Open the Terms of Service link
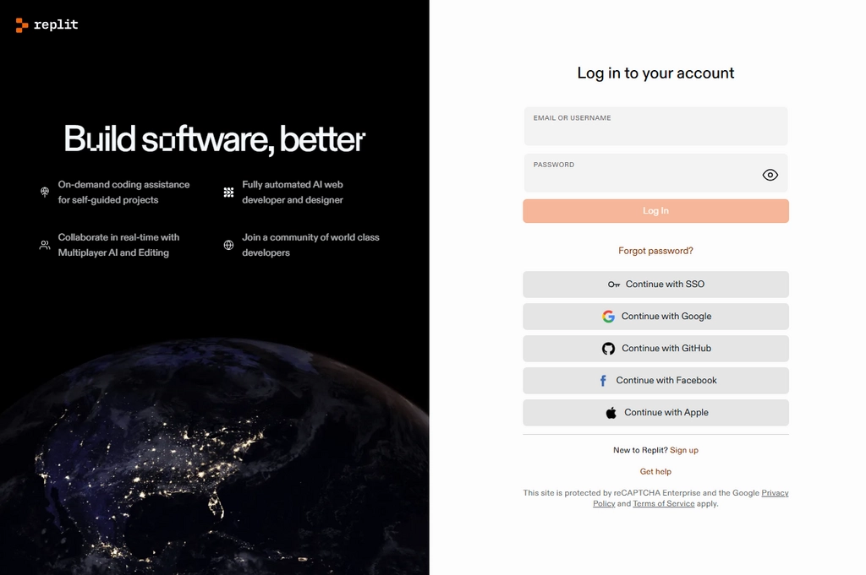The image size is (866, 575). click(663, 504)
